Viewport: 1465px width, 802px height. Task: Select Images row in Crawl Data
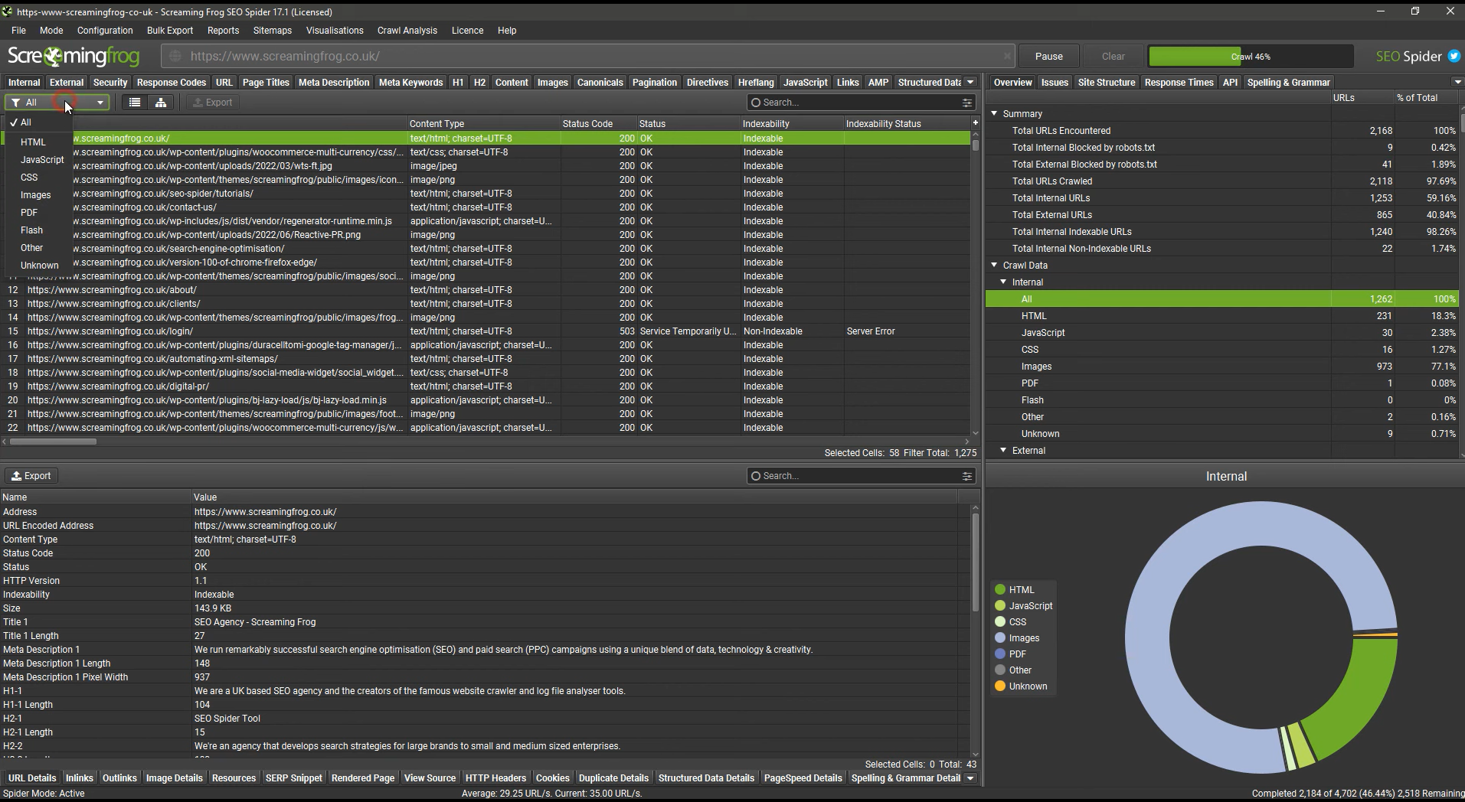point(1221,367)
